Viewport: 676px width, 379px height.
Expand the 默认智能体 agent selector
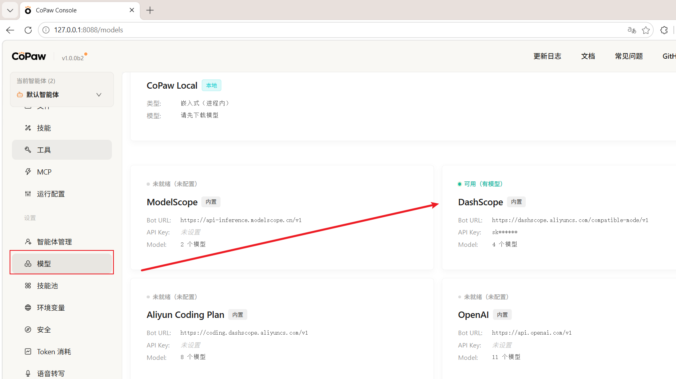(62, 95)
